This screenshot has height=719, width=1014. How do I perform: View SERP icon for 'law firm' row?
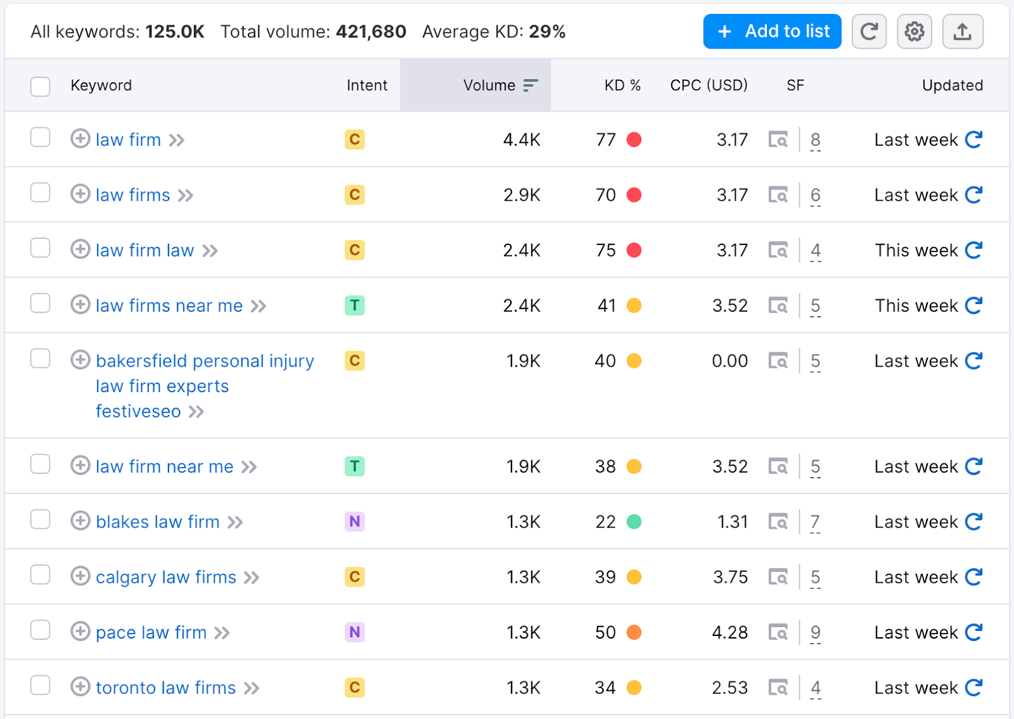pyautogui.click(x=778, y=139)
